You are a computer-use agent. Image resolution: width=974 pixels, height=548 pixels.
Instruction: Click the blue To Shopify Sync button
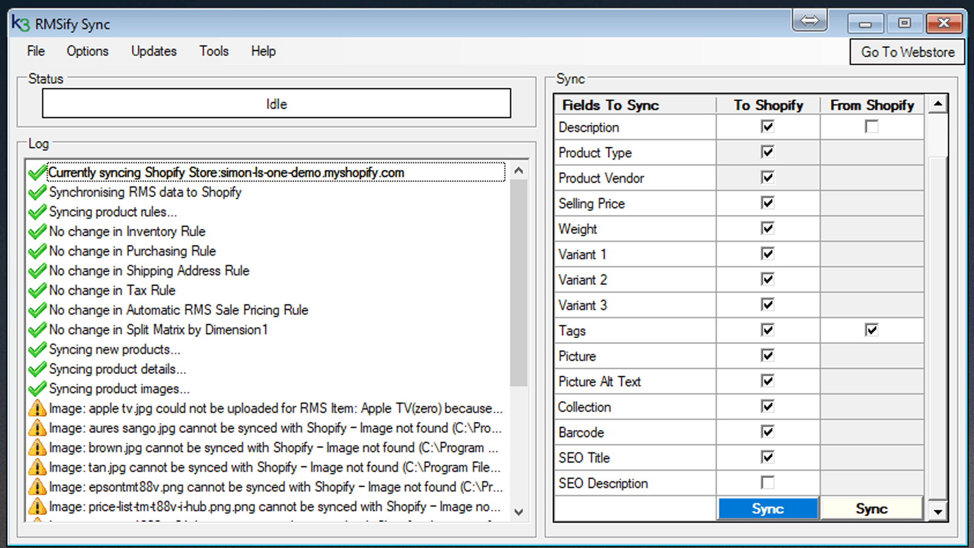tap(768, 508)
